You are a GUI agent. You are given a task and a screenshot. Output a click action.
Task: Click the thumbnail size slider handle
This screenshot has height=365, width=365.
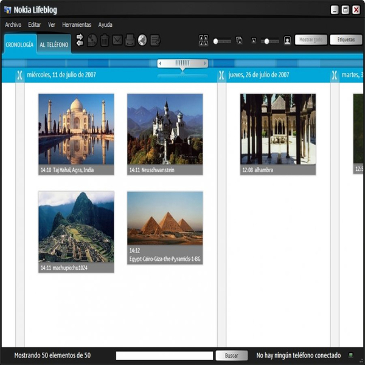pos(266,41)
